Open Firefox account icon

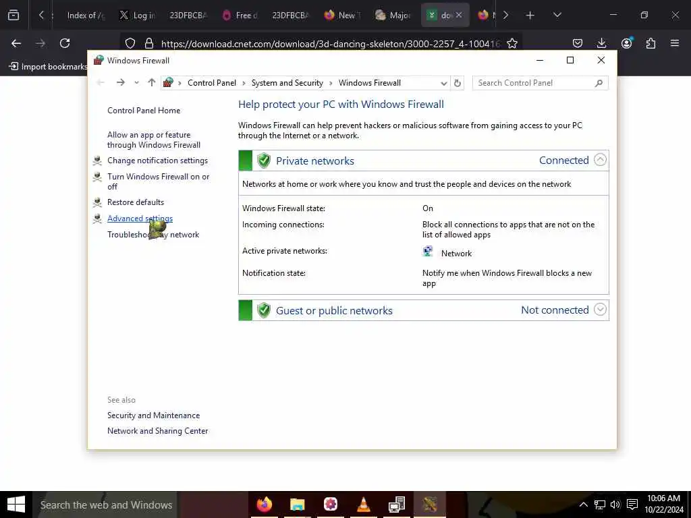(x=626, y=43)
